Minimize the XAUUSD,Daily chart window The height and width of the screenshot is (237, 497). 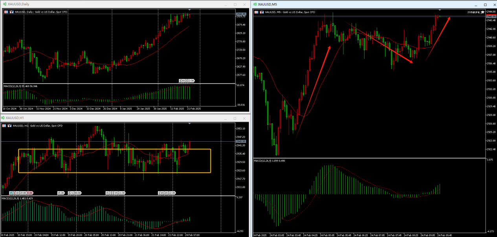point(225,5)
